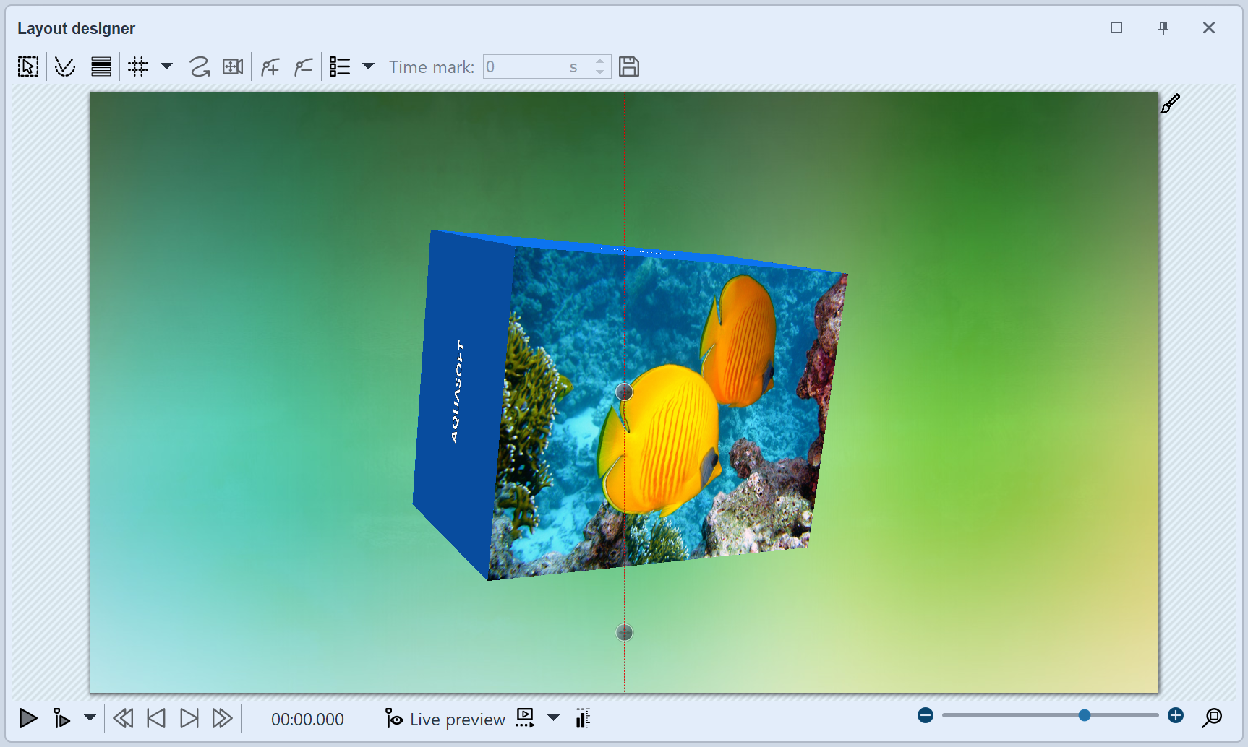Open the grid options dropdown
The width and height of the screenshot is (1248, 747).
tap(167, 66)
